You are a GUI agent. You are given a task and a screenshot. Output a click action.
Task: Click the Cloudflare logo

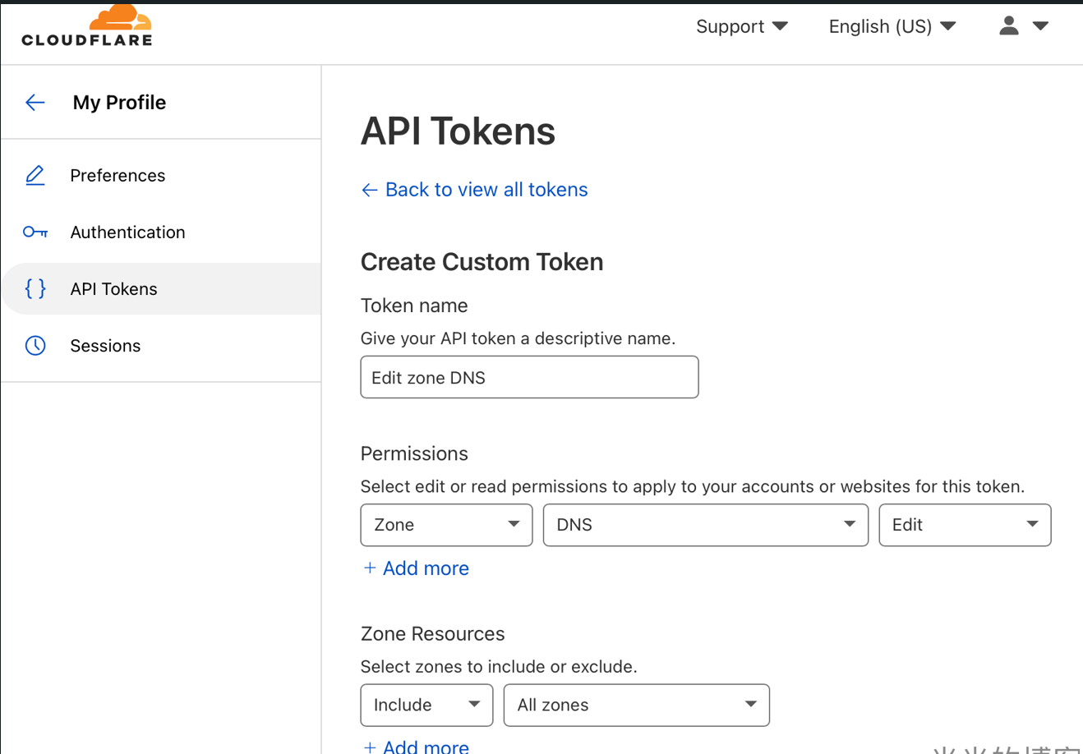pyautogui.click(x=87, y=26)
